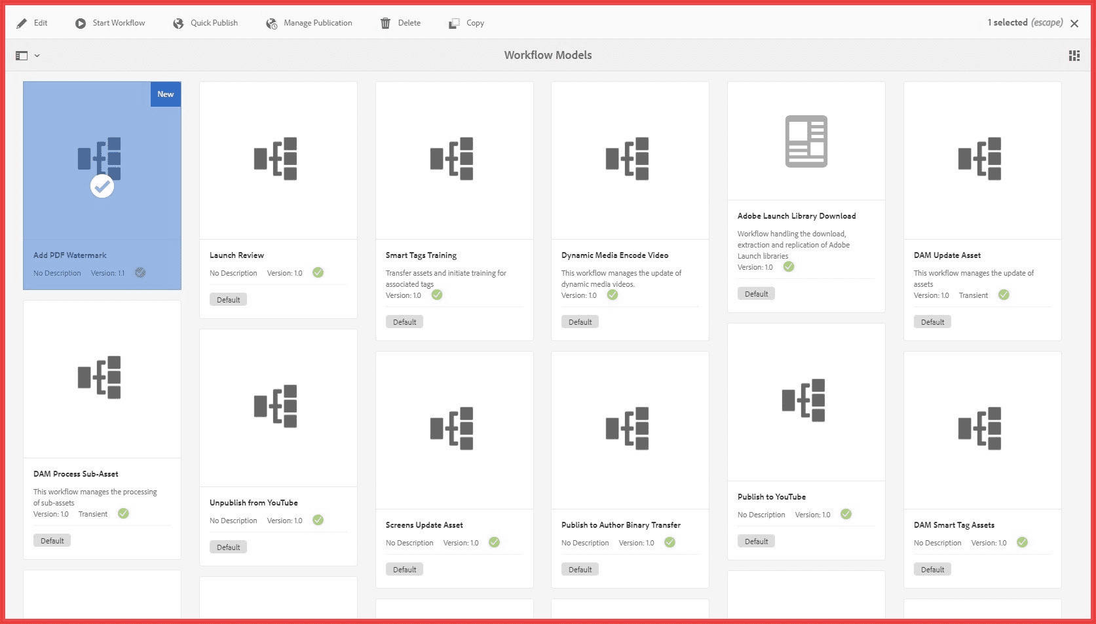Click the Start Workflow play icon
This screenshot has height=624, width=1096.
81,24
